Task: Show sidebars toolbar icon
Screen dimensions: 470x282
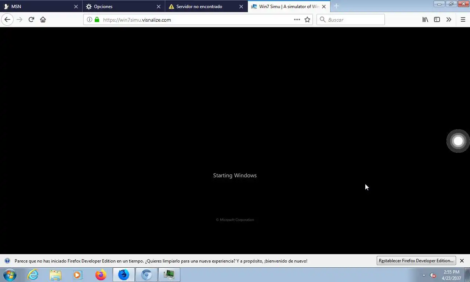Action: [437, 19]
